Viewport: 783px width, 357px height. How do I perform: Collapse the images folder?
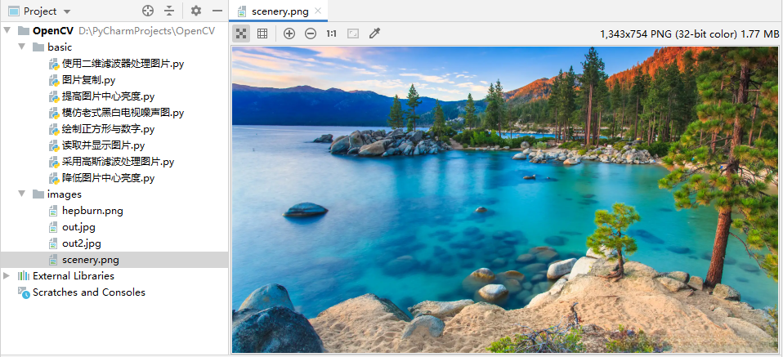pyautogui.click(x=21, y=194)
